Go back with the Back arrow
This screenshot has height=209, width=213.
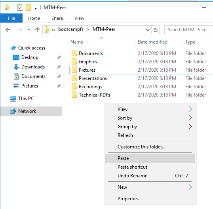pos(8,29)
